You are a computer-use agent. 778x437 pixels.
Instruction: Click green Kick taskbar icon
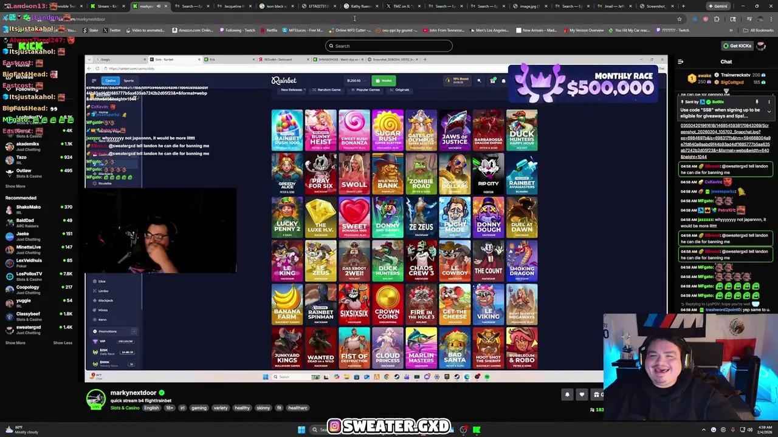pos(477,430)
